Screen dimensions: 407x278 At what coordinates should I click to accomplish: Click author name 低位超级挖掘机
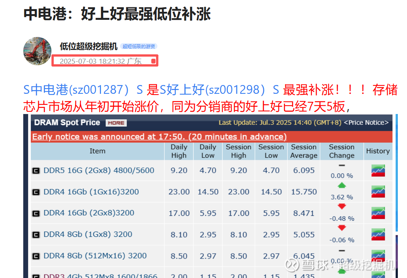[88, 46]
